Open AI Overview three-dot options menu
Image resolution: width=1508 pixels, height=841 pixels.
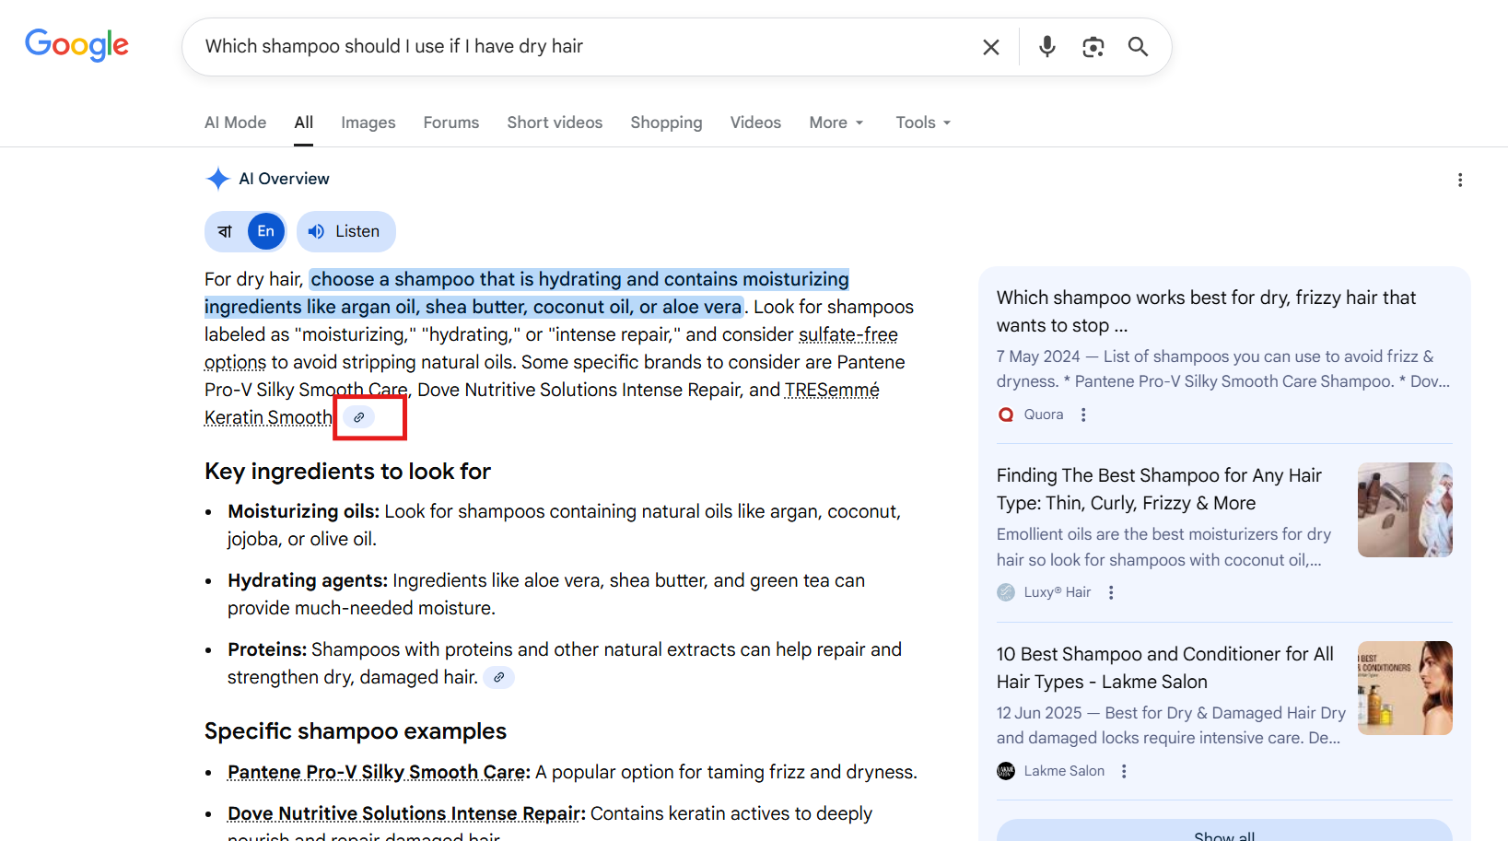(x=1460, y=180)
